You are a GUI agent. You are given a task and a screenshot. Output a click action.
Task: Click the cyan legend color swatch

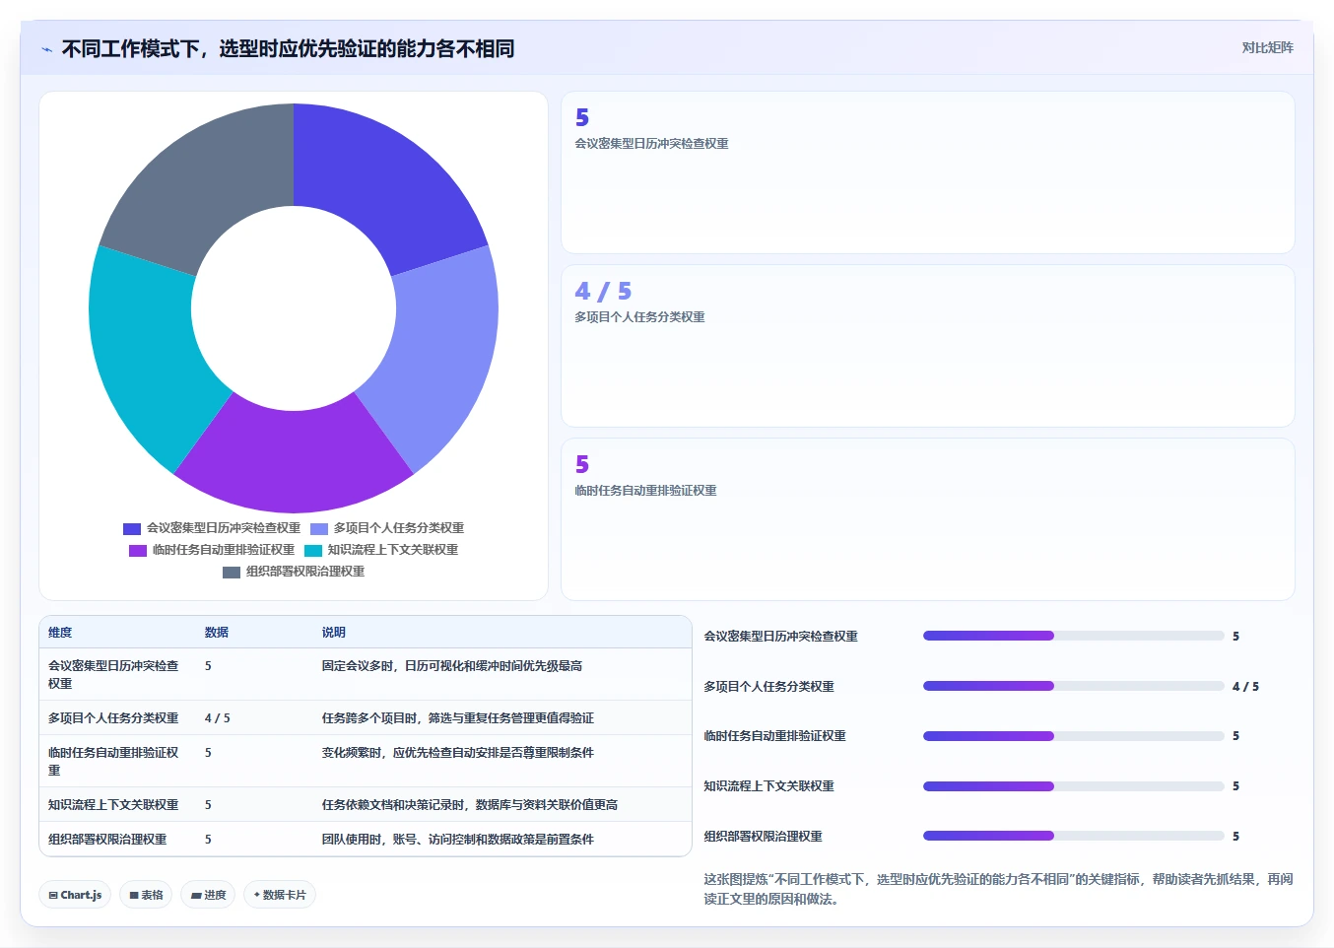pos(313,551)
